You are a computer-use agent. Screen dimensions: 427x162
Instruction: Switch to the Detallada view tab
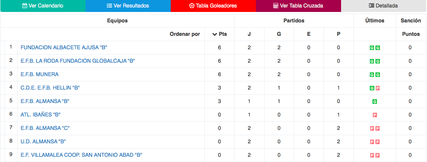tap(384, 6)
